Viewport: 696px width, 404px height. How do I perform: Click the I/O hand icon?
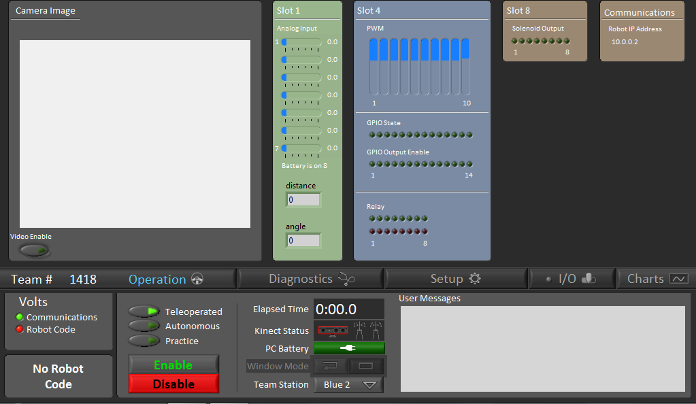[x=589, y=278]
